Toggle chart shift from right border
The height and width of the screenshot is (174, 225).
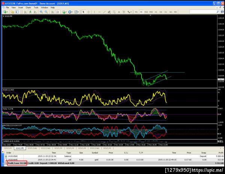click(x=57, y=12)
